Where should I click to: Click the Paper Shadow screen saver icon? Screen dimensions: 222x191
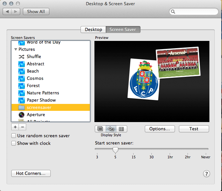(22, 100)
